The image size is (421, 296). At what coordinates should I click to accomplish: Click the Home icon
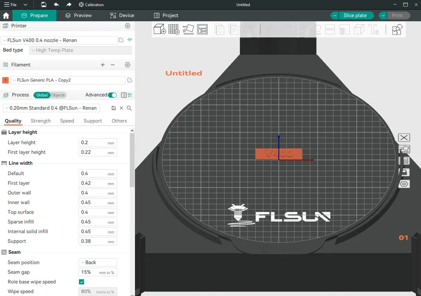pos(6,16)
